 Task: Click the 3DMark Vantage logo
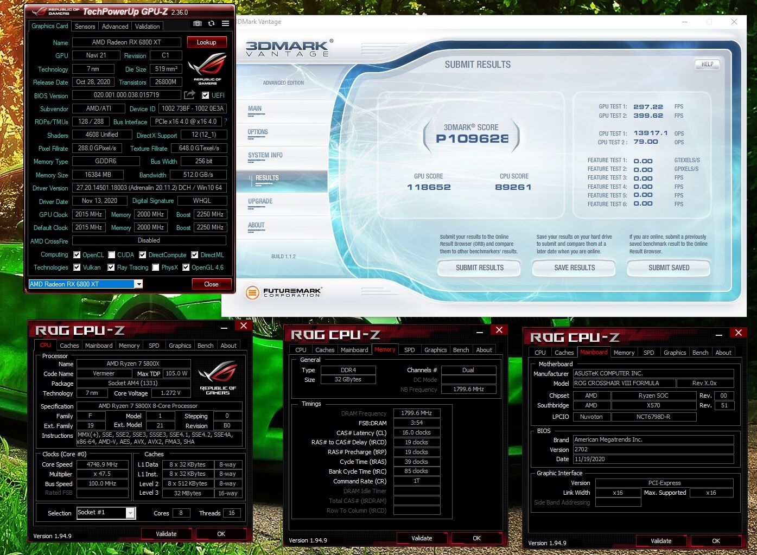point(289,48)
